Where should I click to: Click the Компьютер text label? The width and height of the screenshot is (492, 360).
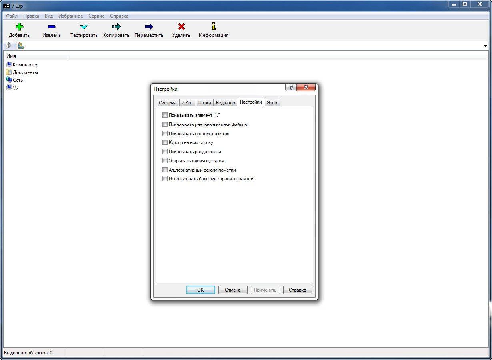pos(26,65)
